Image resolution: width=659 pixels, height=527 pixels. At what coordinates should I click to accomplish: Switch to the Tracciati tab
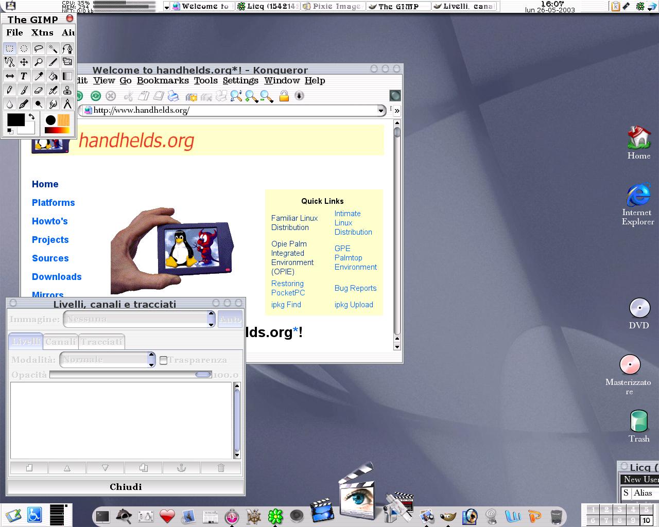(101, 341)
